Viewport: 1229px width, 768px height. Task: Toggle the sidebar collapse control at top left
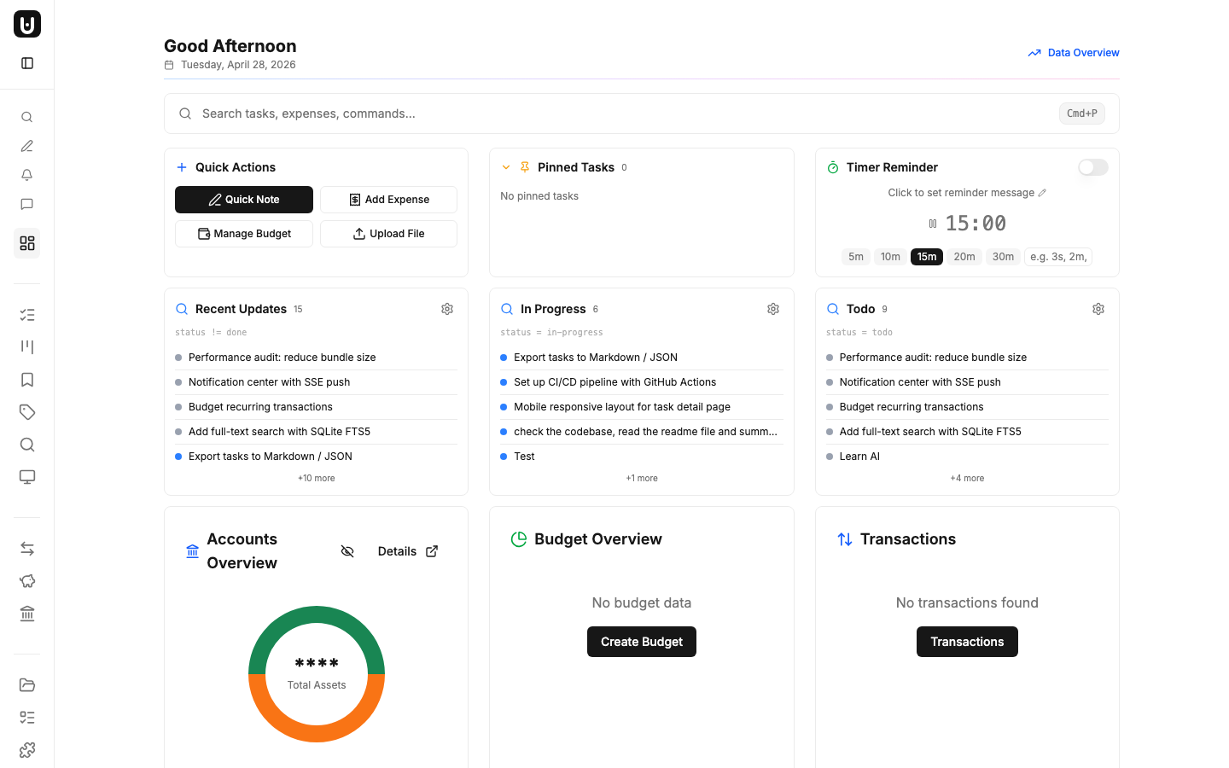(x=26, y=62)
